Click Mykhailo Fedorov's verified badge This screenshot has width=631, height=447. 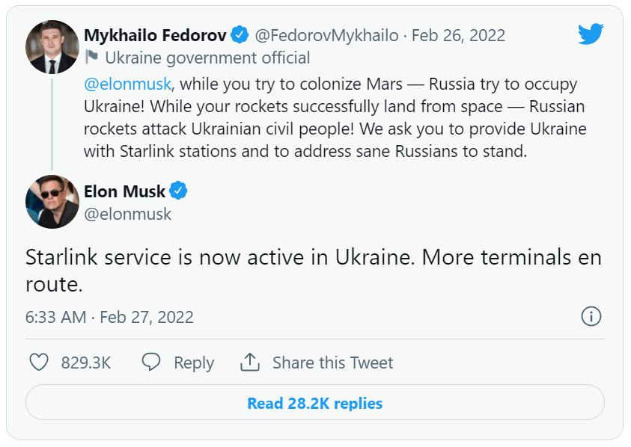(240, 34)
